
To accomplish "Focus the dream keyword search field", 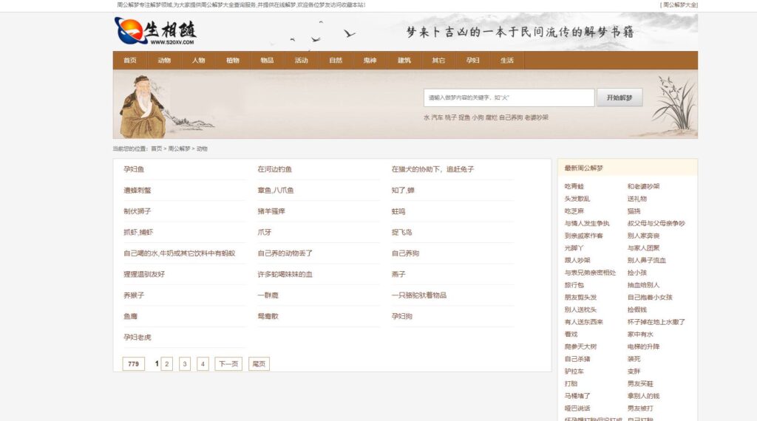I will [509, 97].
